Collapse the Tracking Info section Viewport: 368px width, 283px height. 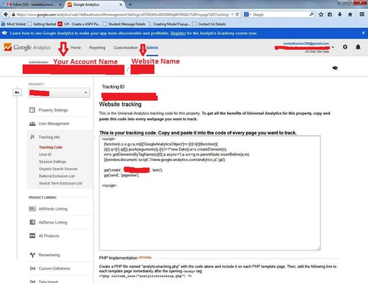(x=49, y=137)
